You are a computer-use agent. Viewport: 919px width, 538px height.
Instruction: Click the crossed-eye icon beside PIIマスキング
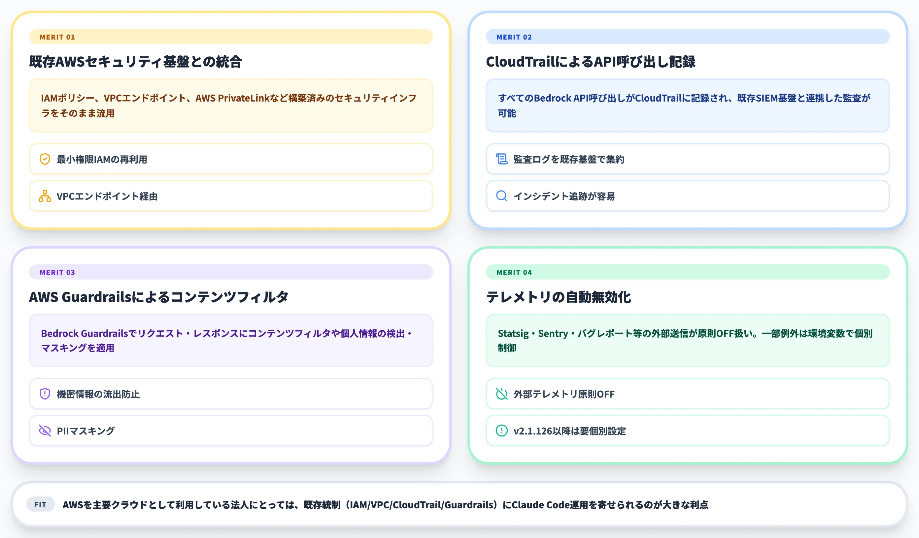coord(45,431)
